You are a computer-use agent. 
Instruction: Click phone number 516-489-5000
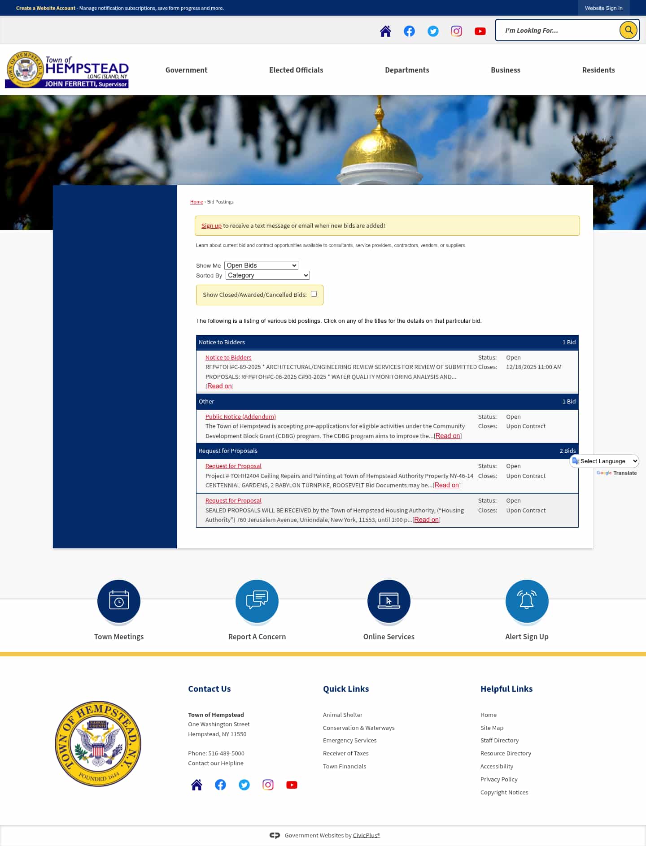tap(226, 753)
